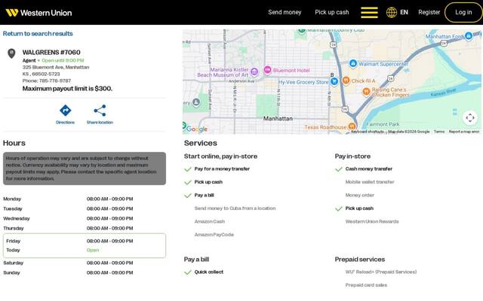
Task: Open the yellow hamburger menu
Action: pos(369,13)
